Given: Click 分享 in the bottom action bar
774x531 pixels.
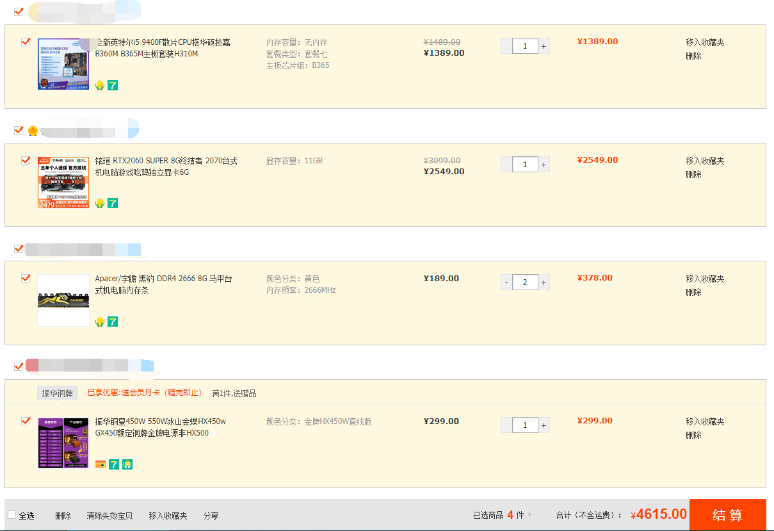Looking at the screenshot, I should coord(211,516).
